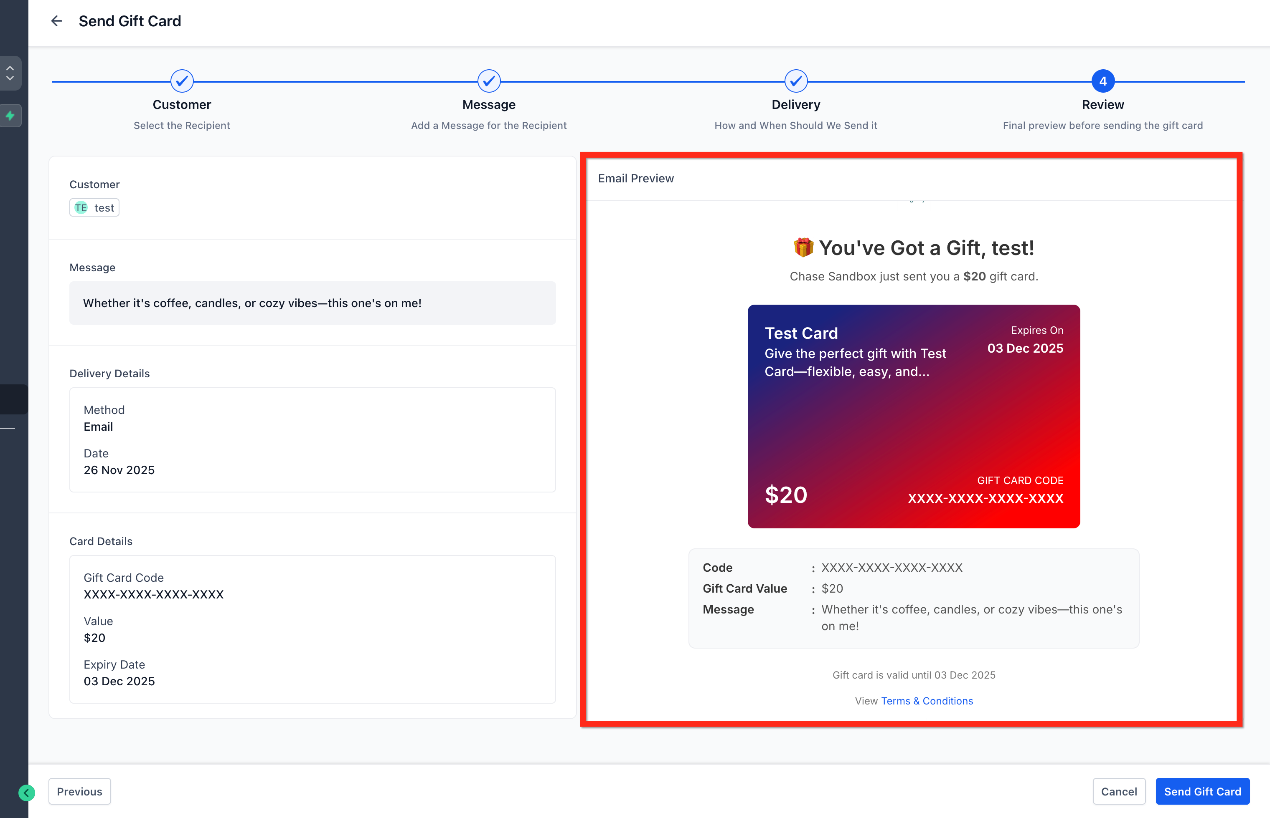Click the Send Gift Card page title
Screen dimensions: 1270x818
pyautogui.click(x=130, y=21)
